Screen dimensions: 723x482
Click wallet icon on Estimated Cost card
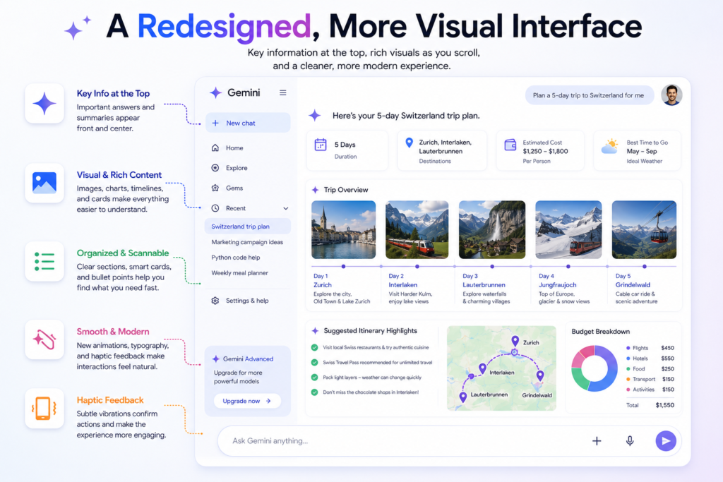coord(510,145)
